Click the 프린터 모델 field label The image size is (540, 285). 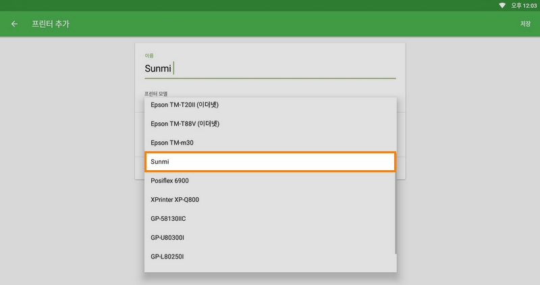pos(155,93)
